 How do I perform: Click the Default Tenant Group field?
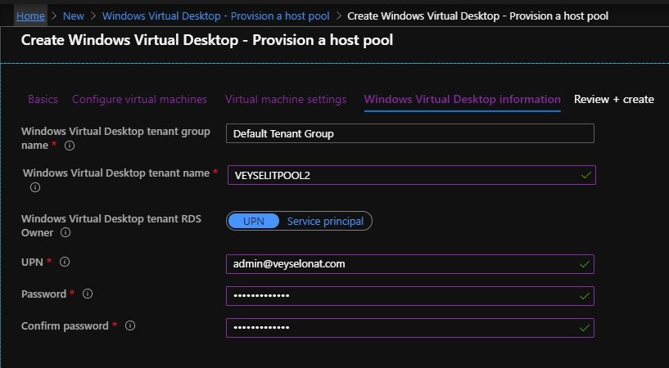[x=410, y=133]
